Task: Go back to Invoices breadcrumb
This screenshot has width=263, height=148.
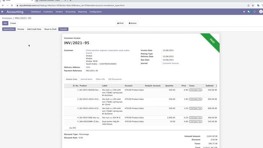Action: tap(7, 18)
